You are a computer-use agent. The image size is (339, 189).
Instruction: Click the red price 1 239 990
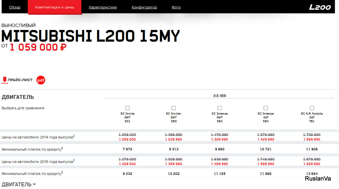[173, 139]
